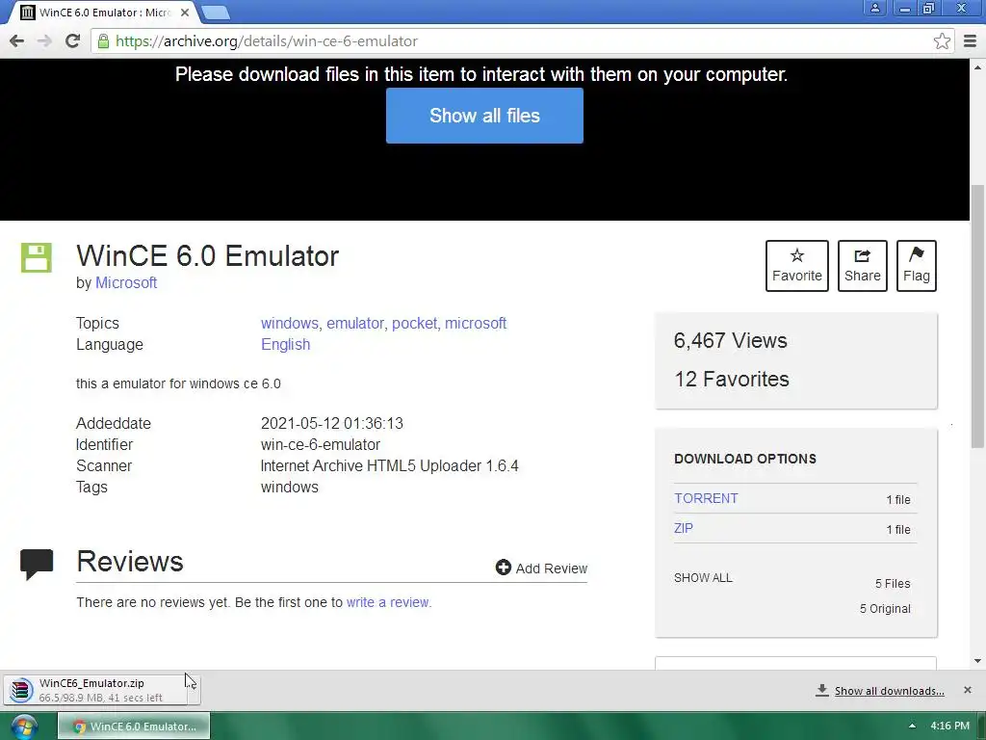Viewport: 986px width, 740px height.
Task: Click the WinCE 6.0 Emulator title heading
Action: pyautogui.click(x=208, y=256)
